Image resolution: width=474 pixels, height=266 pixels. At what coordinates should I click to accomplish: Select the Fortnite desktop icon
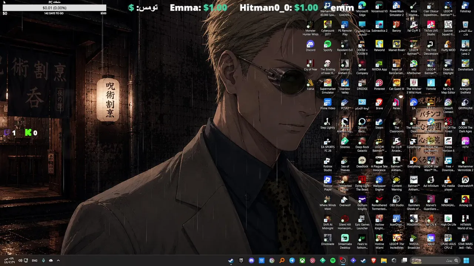[x=431, y=85]
